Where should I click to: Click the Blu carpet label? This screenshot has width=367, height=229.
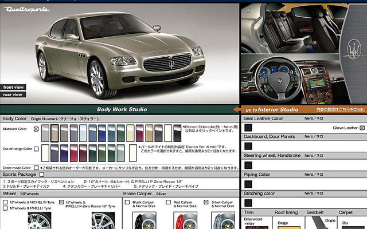click(x=345, y=223)
